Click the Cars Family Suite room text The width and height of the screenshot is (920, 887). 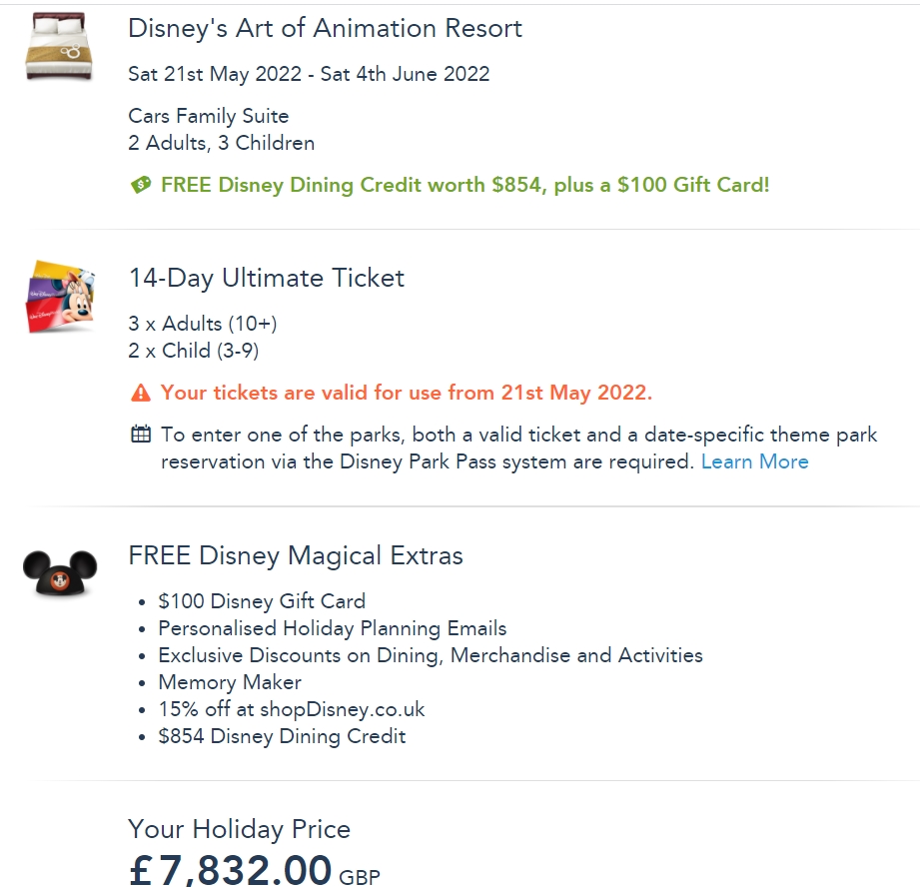[x=209, y=116]
